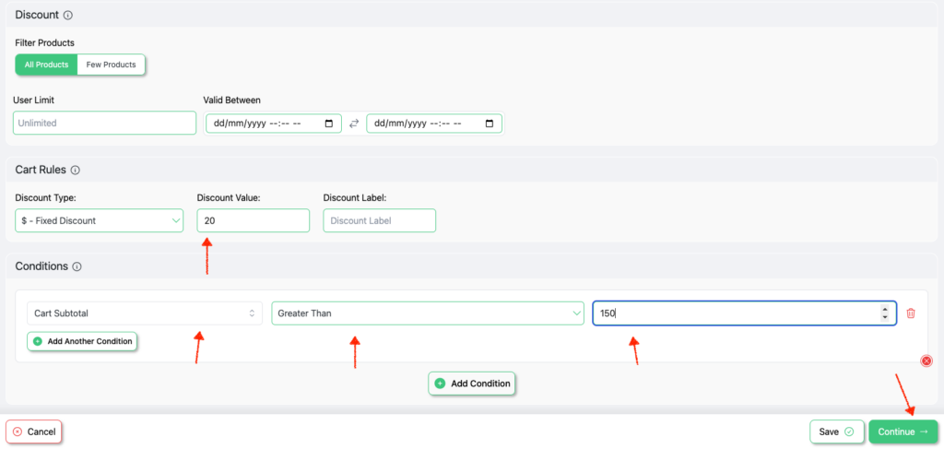Click the Discount Value field showing 20
The image size is (944, 449).
click(x=253, y=221)
